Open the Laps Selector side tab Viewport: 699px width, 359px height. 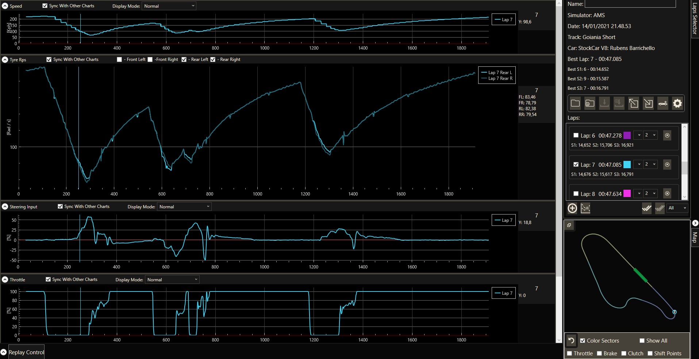click(695, 18)
